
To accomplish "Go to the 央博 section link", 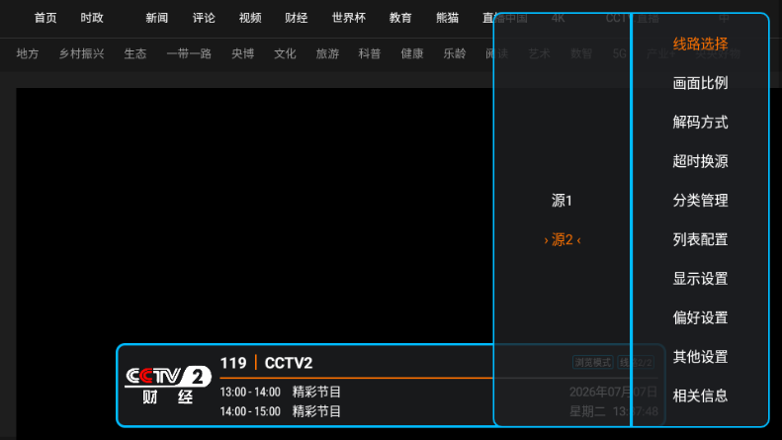I will (243, 53).
